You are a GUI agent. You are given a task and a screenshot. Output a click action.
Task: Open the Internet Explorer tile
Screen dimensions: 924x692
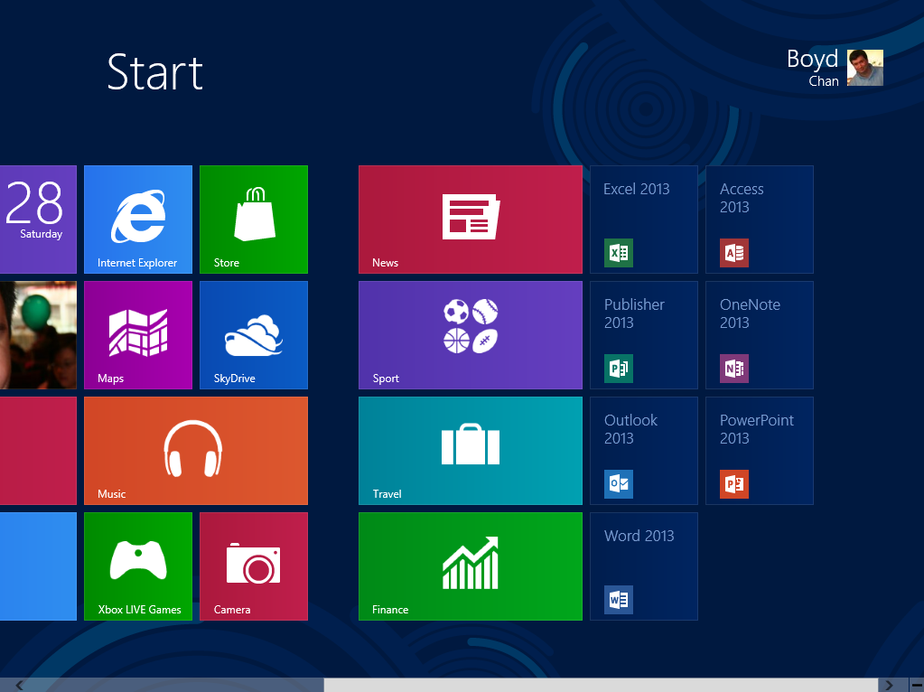click(x=138, y=220)
